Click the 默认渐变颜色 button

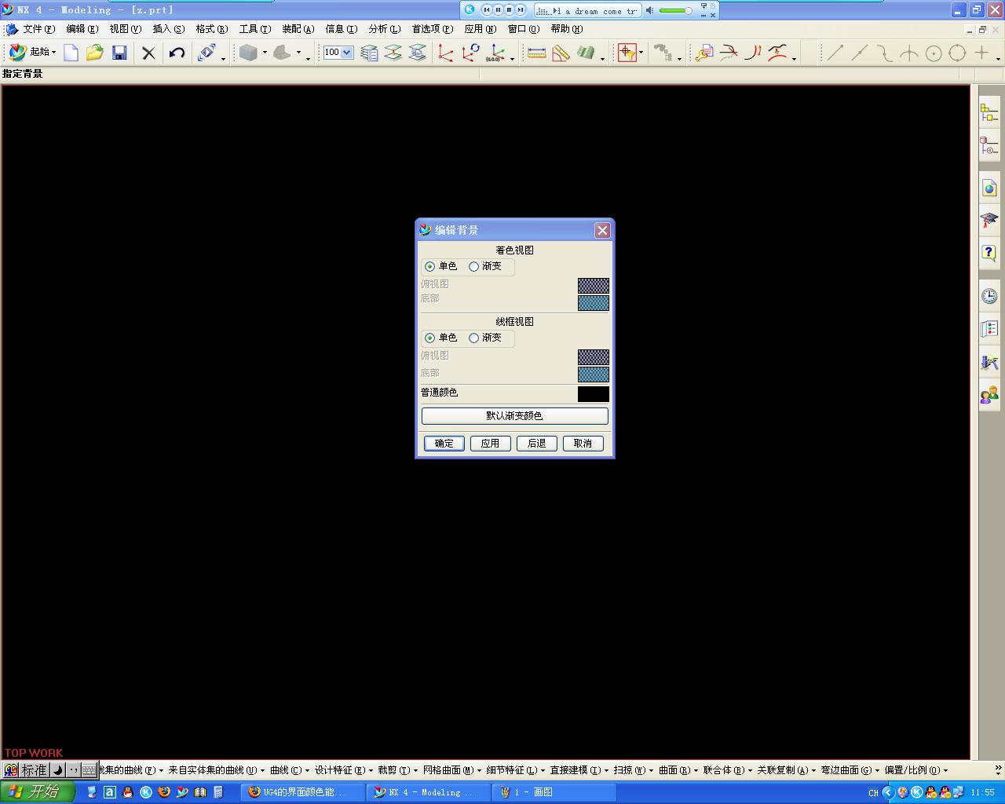click(x=514, y=416)
